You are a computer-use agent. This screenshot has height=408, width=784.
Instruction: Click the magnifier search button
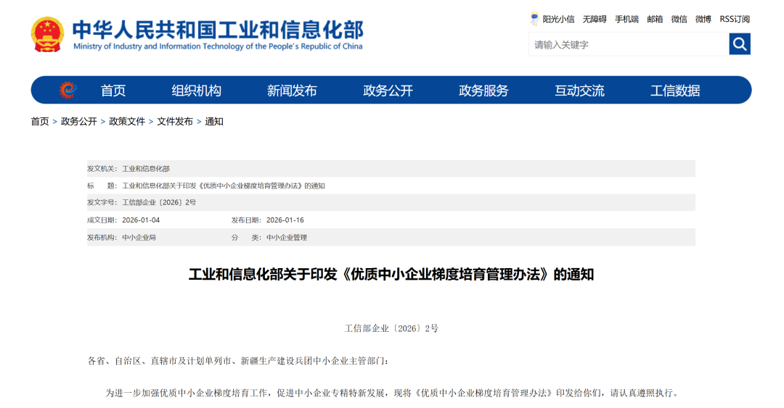coord(739,44)
